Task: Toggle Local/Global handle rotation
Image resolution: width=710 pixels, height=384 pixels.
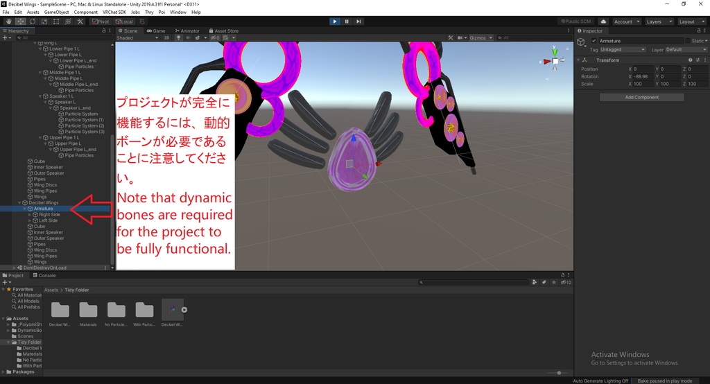Action: [x=124, y=21]
